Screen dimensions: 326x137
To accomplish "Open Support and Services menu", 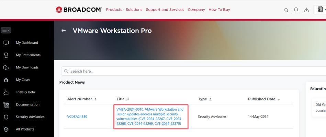I will (165, 10).
